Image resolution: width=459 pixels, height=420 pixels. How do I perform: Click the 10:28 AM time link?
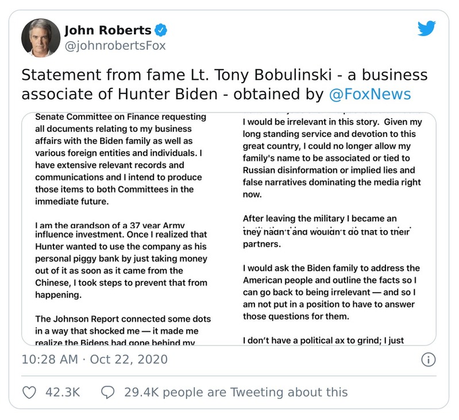48,360
